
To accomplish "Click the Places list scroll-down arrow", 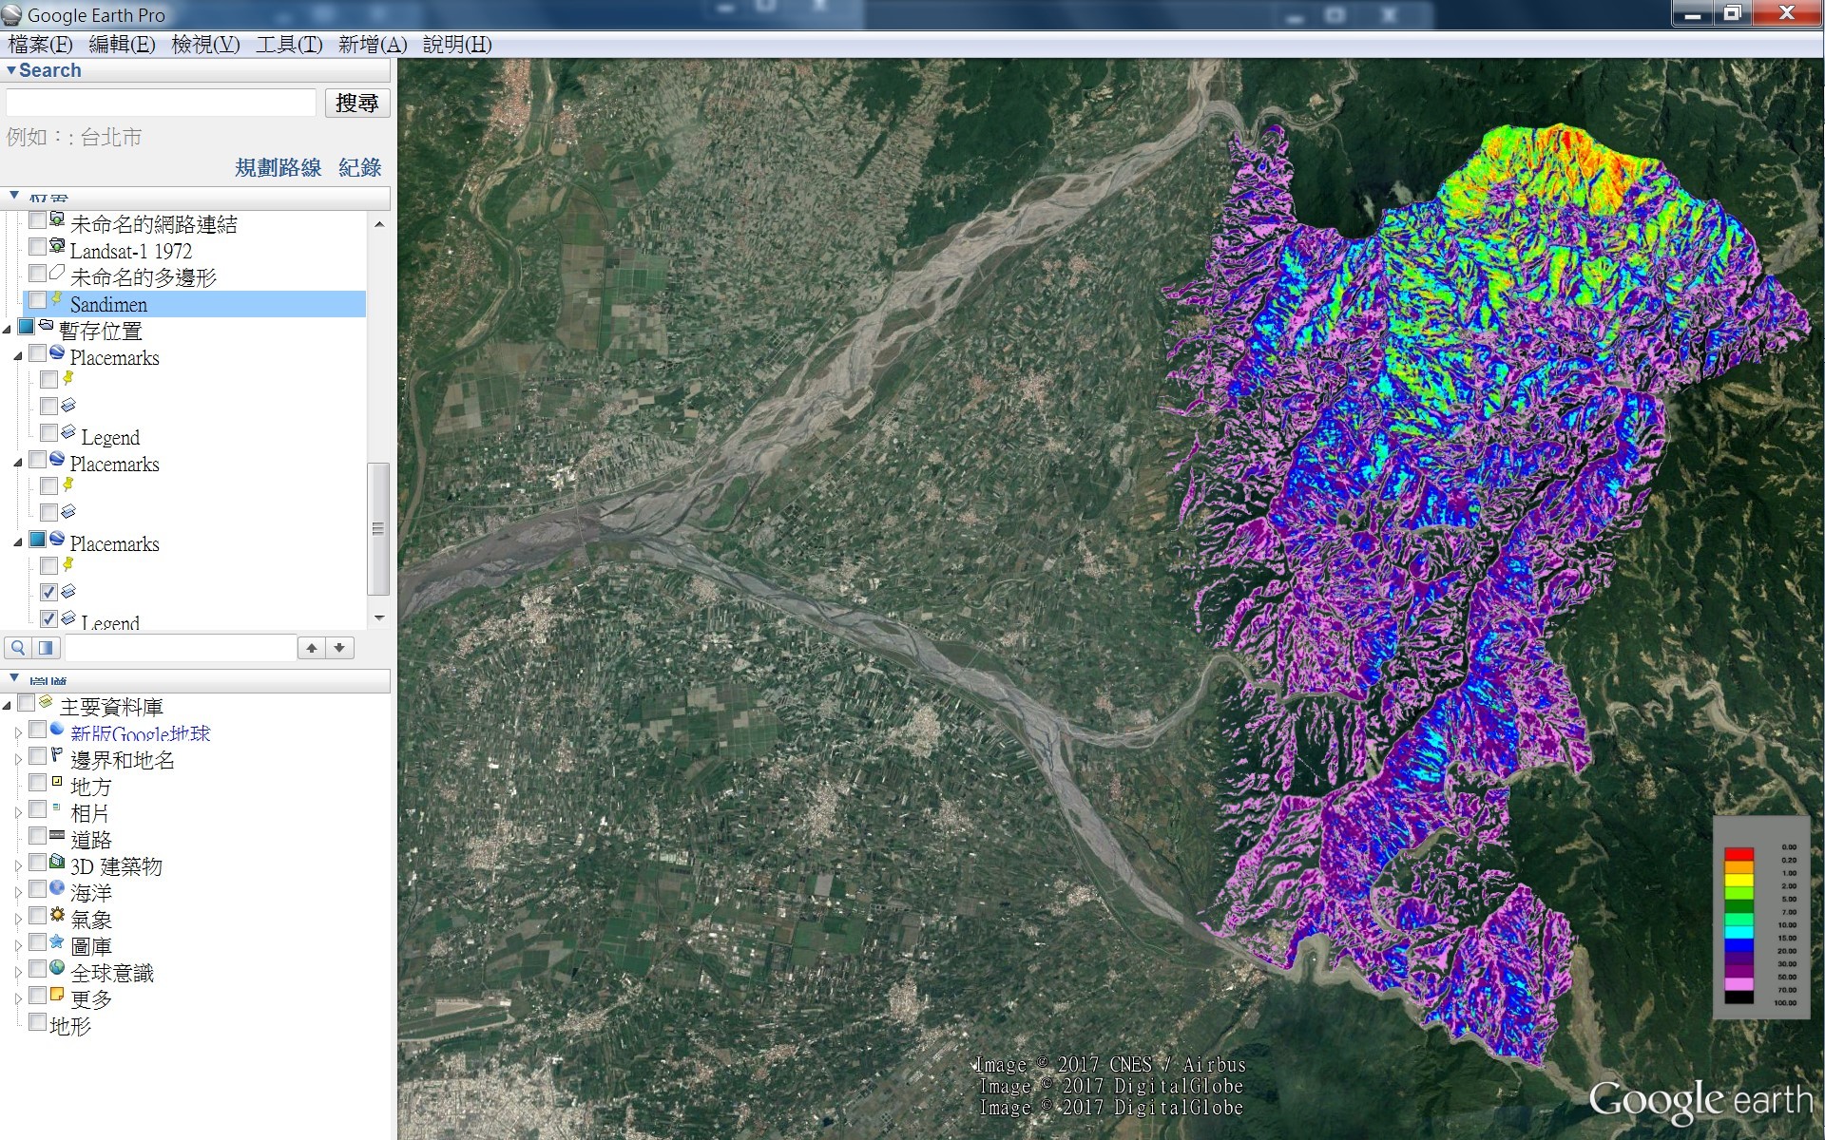I will [x=379, y=617].
